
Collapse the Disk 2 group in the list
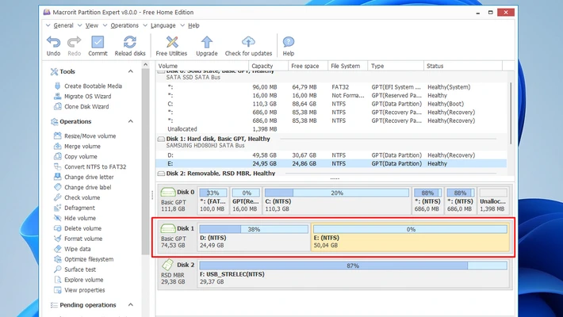[x=161, y=174]
